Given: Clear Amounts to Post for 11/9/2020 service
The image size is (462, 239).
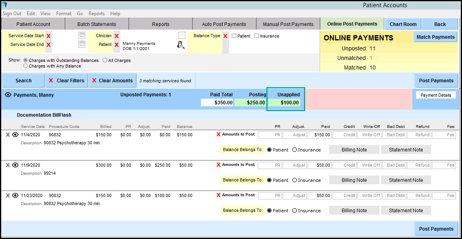Looking at the screenshot, I should [219, 165].
